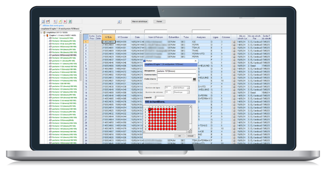
Task: Click the barcode scan icon in Portoir dialog
Action: coord(194,79)
